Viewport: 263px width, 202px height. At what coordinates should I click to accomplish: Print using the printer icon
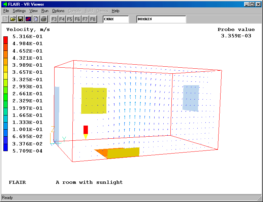click(43, 19)
